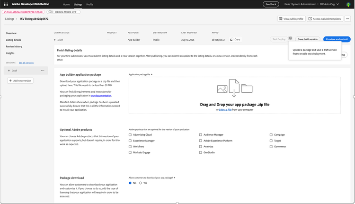
Task: Copy the App ID
Action: click(x=235, y=39)
